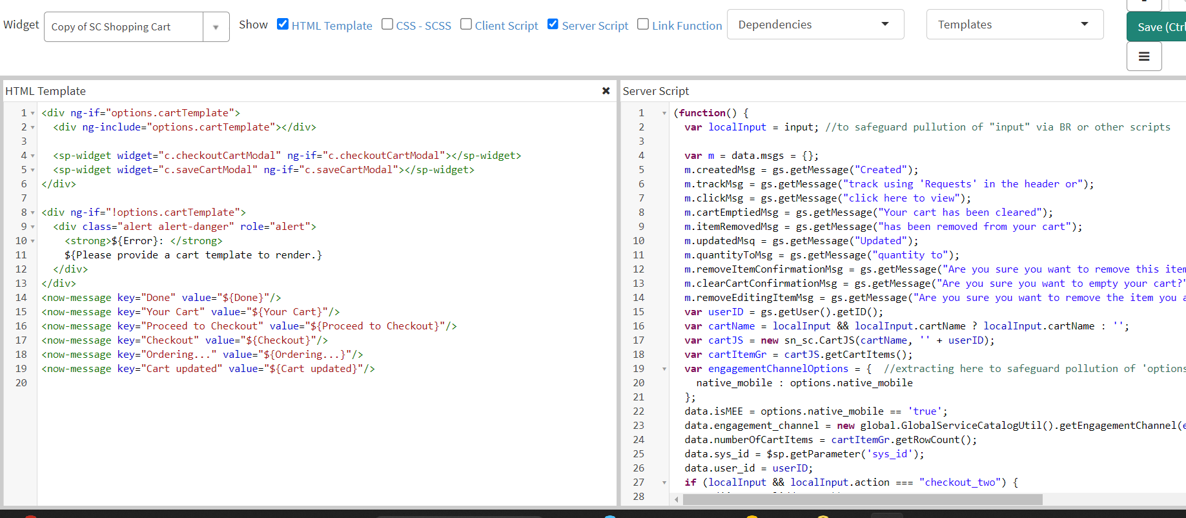Click the now-message key="Your Cart" line
1186x518 pixels.
point(190,312)
